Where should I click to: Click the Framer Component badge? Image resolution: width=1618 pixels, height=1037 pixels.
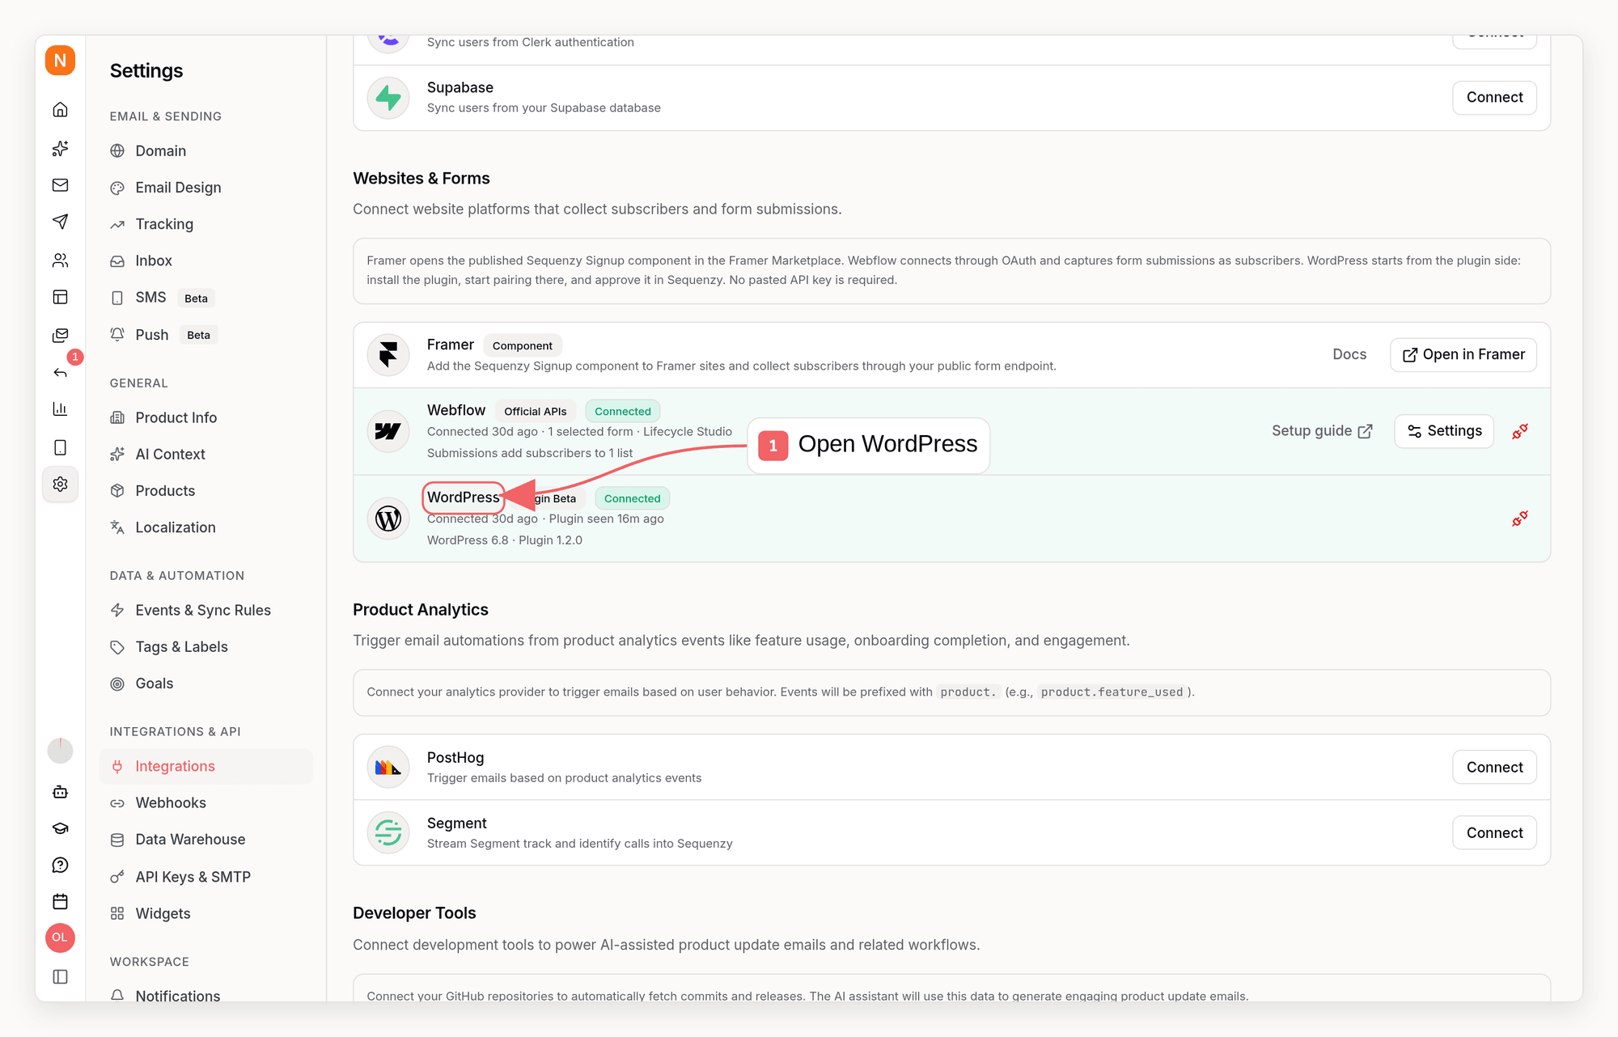523,345
